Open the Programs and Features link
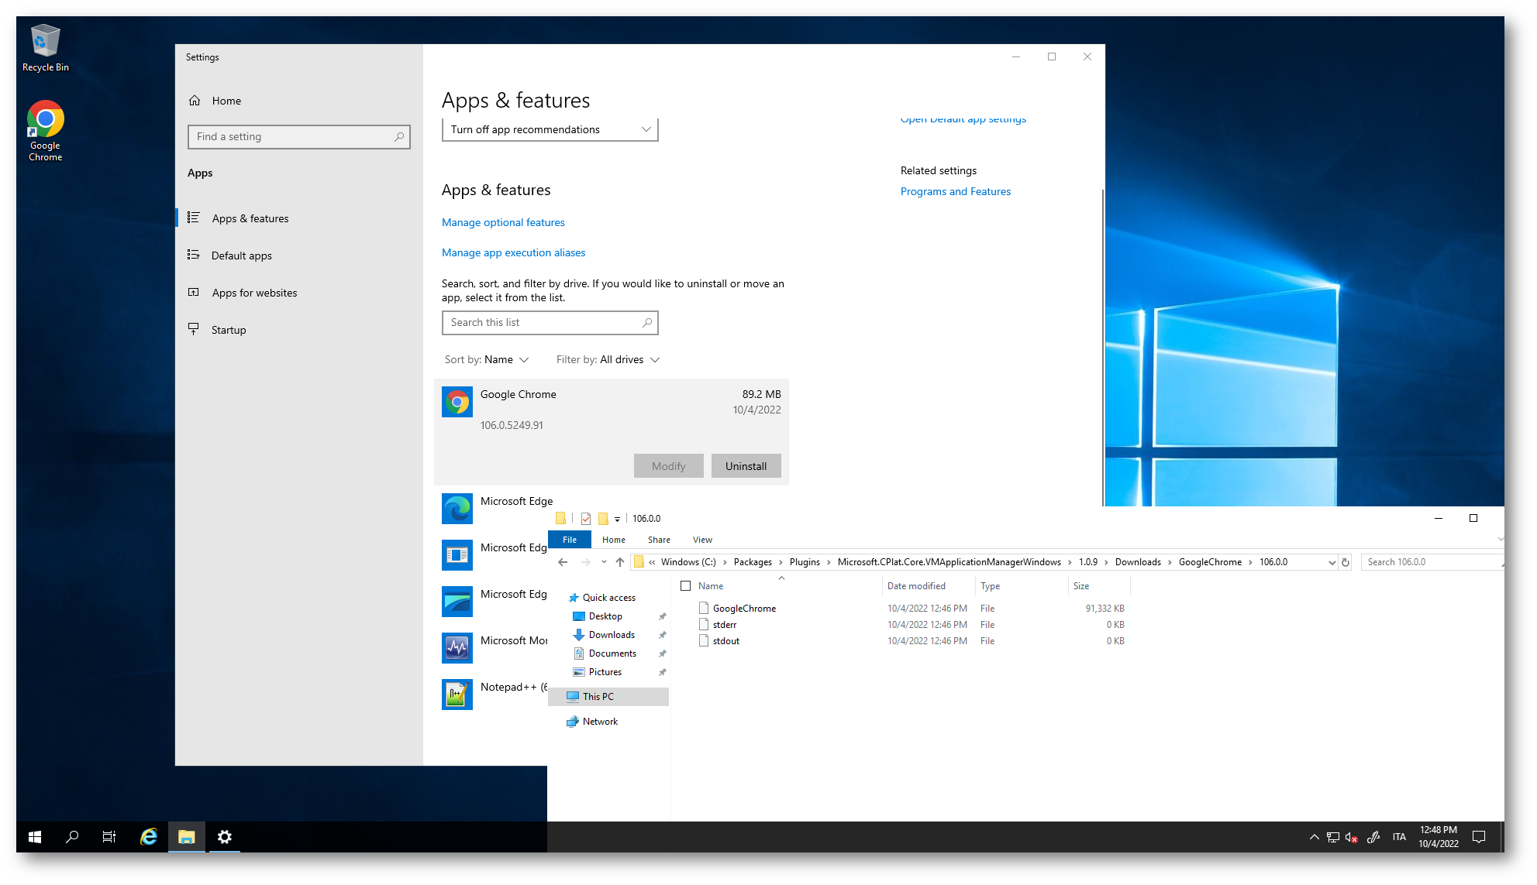Image resolution: width=1537 pixels, height=885 pixels. [956, 191]
